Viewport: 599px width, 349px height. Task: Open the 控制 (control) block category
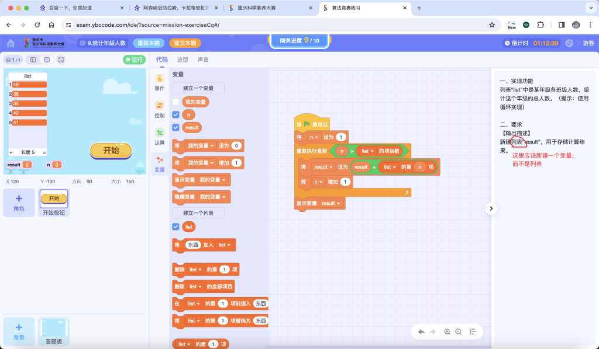(160, 109)
